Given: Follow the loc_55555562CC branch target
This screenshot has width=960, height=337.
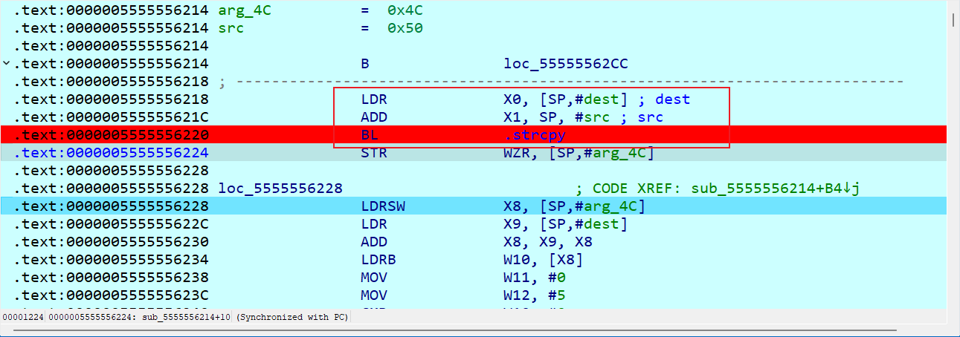Looking at the screenshot, I should 565,64.
